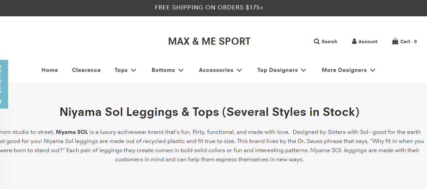Screen dimensions: 427x189
Task: Click the MAX & ME SPORT logo
Action: click(x=209, y=41)
